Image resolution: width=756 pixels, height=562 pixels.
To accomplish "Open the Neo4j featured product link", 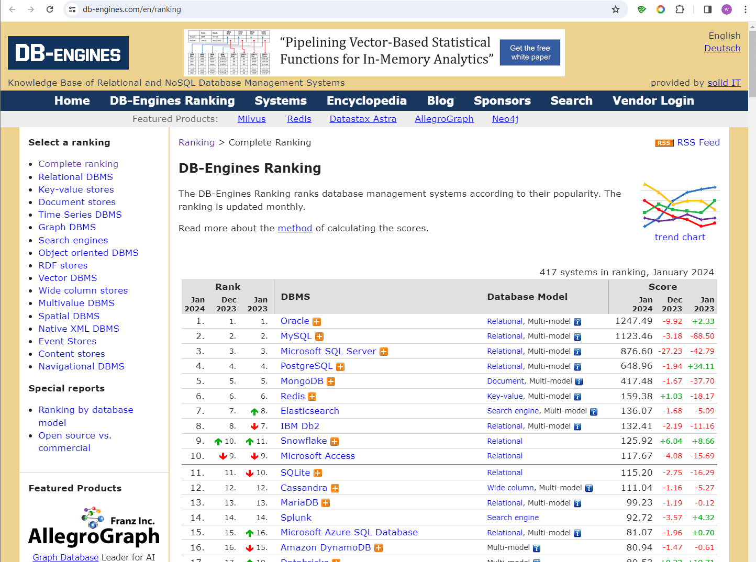I will (505, 119).
